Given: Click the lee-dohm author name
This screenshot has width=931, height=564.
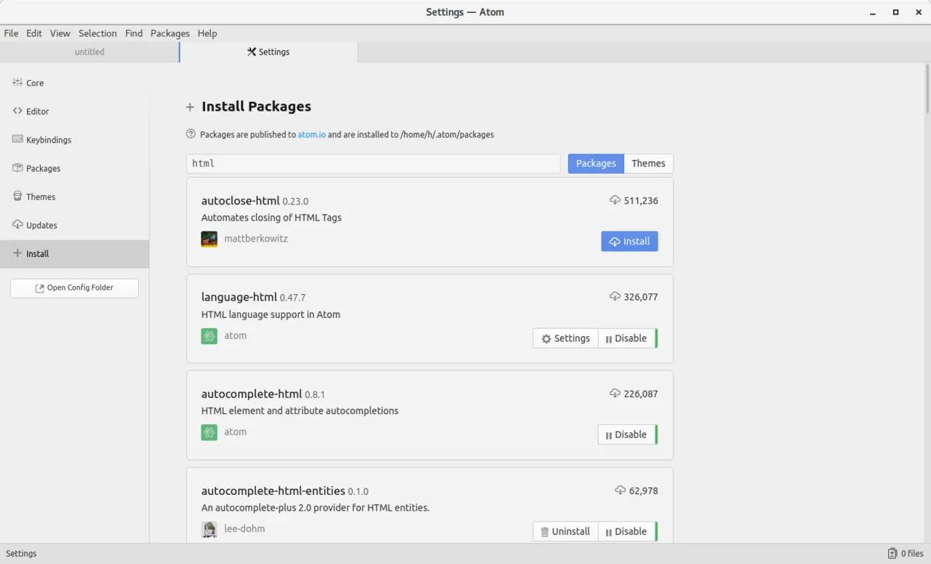Looking at the screenshot, I should point(244,529).
